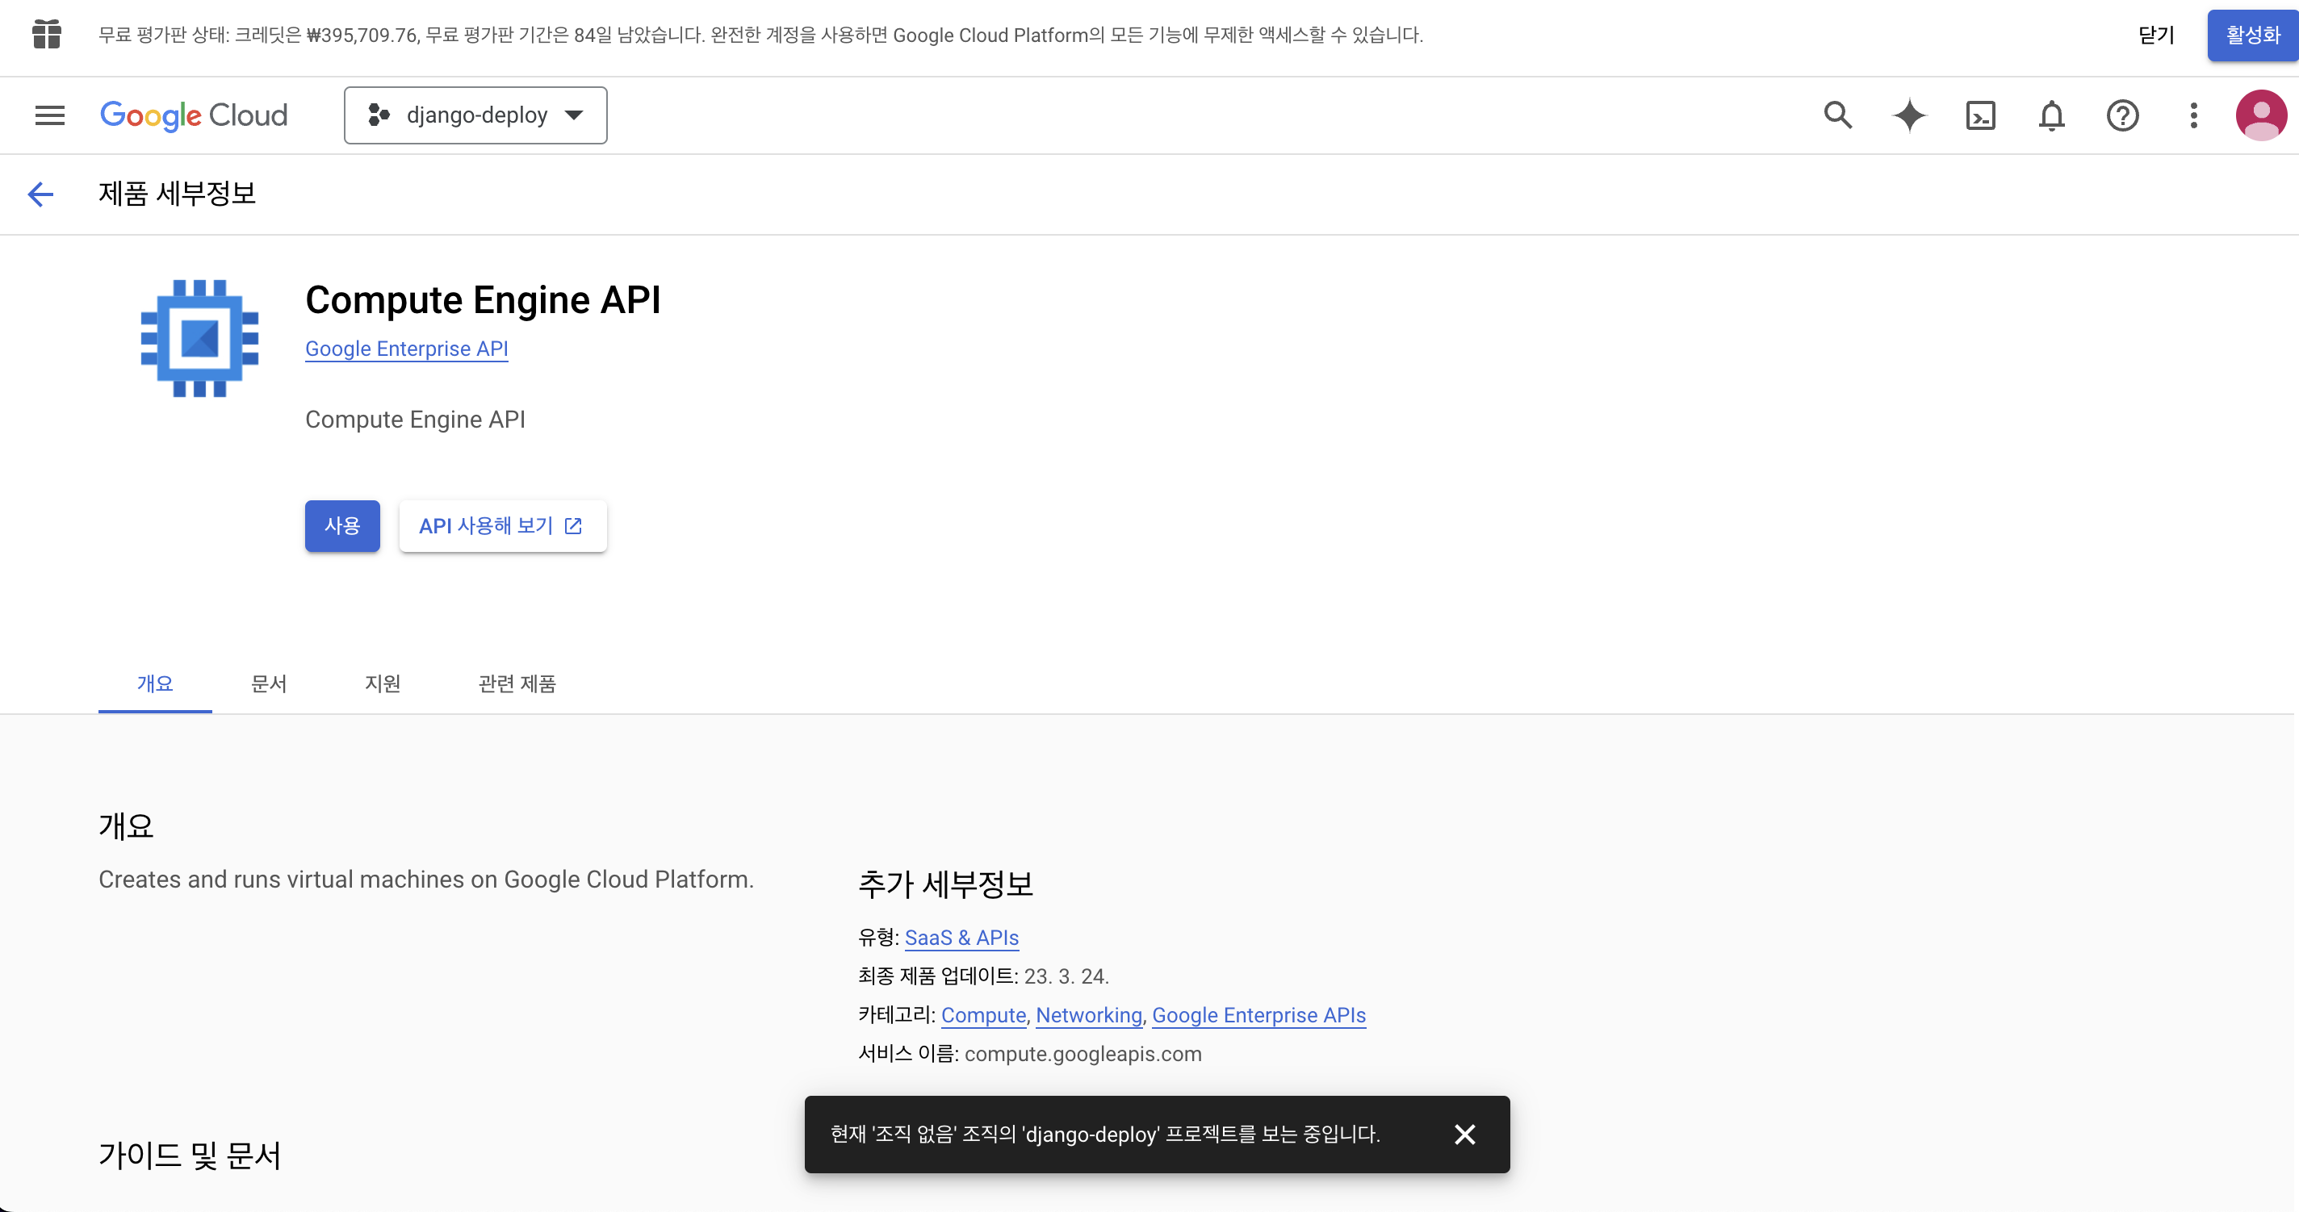Click the API 사용해 보기 button

(x=502, y=525)
